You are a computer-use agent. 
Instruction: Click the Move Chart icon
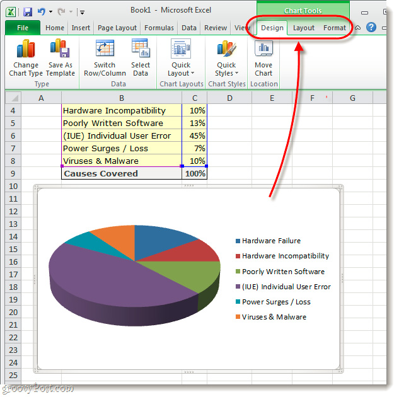263,48
